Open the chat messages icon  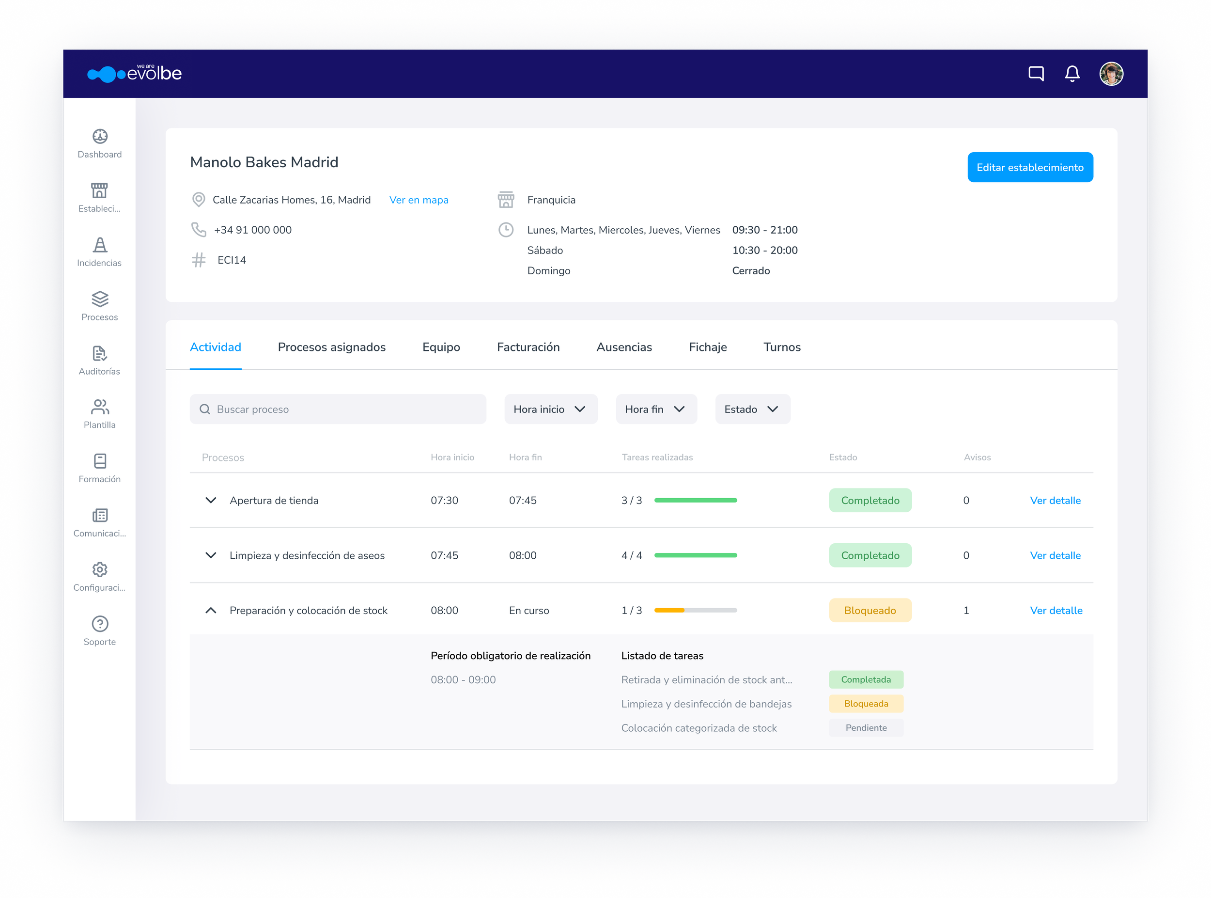(1036, 73)
